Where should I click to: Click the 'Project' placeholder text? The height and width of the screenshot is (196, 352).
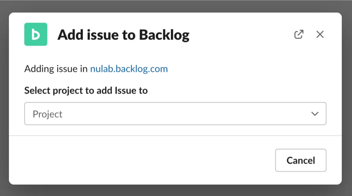pyautogui.click(x=47, y=114)
